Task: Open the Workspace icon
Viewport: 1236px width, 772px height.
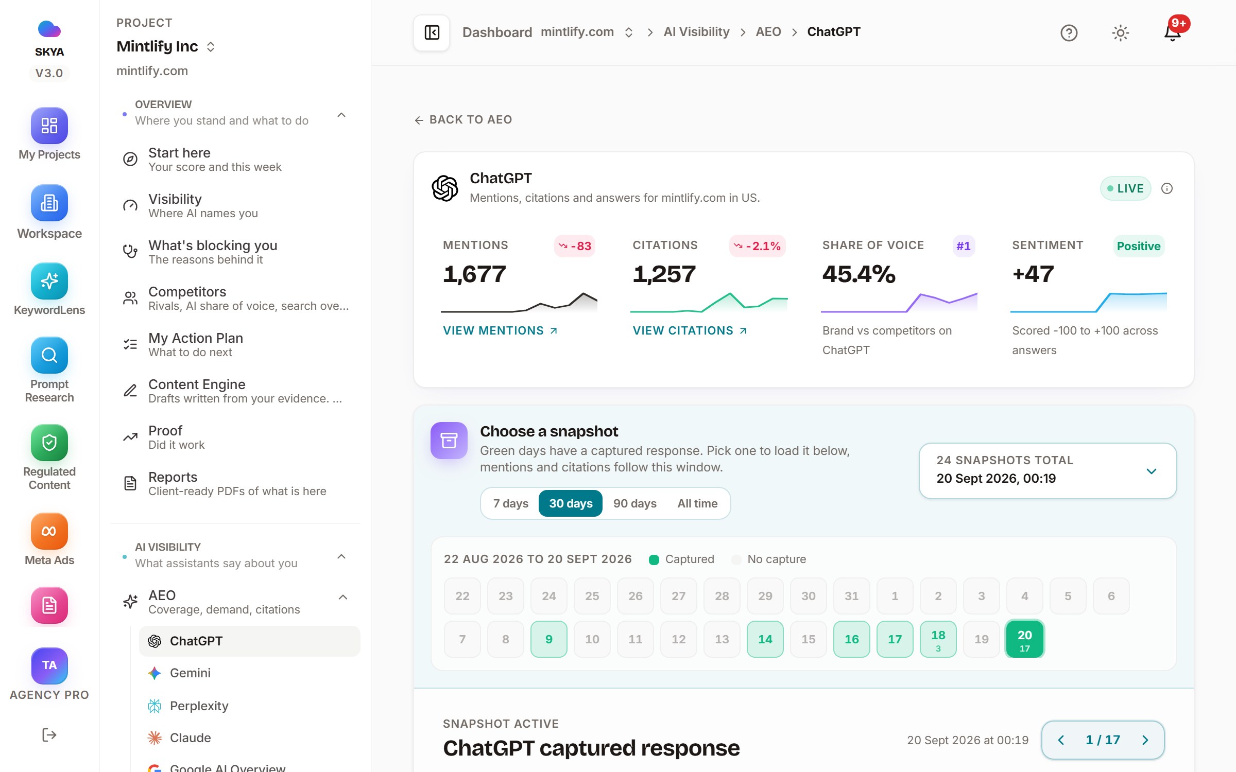Action: coord(49,203)
